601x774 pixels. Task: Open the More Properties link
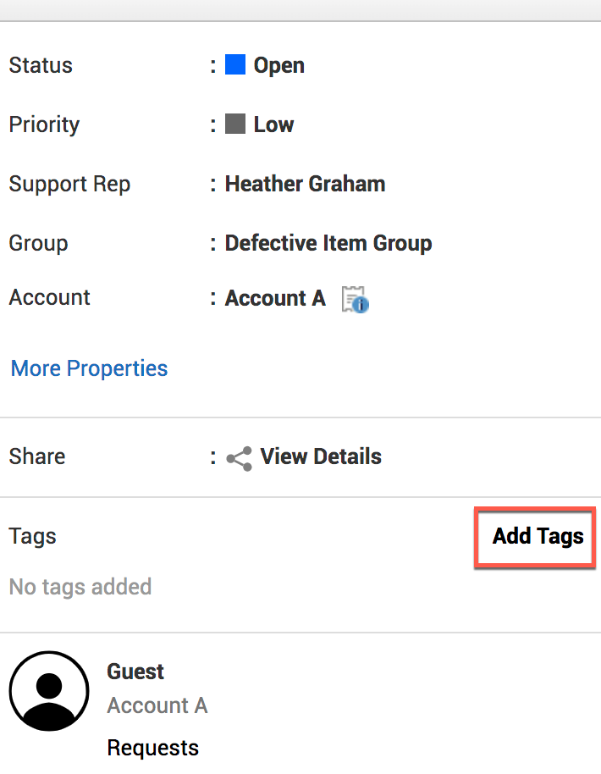tap(89, 368)
